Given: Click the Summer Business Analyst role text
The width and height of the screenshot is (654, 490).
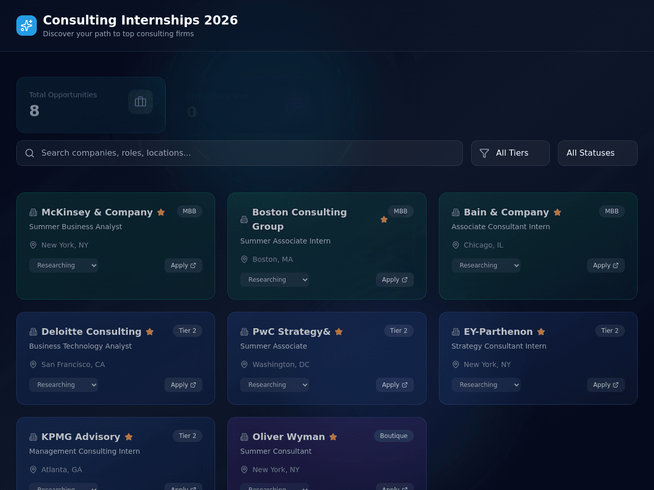Looking at the screenshot, I should pyautogui.click(x=76, y=227).
